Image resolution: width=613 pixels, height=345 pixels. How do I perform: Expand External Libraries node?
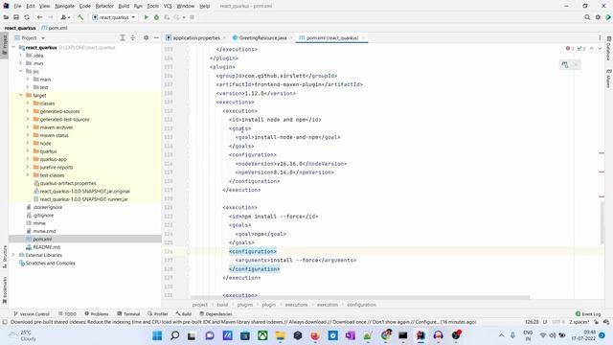click(13, 255)
